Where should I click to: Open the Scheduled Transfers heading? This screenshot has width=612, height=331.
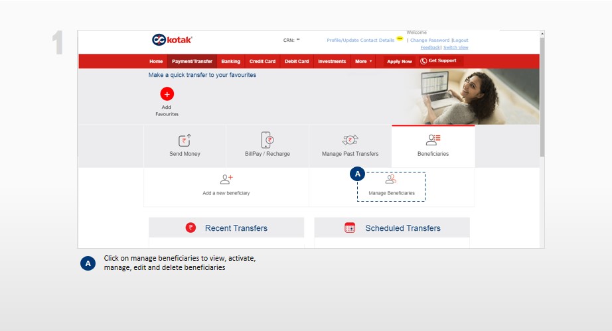(x=403, y=228)
